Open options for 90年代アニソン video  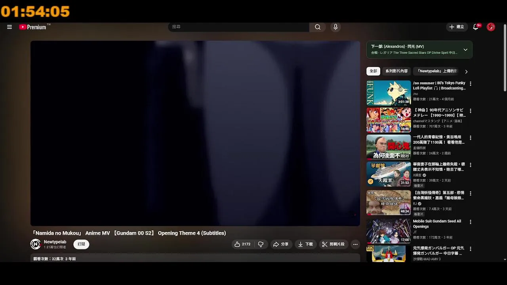(x=471, y=111)
